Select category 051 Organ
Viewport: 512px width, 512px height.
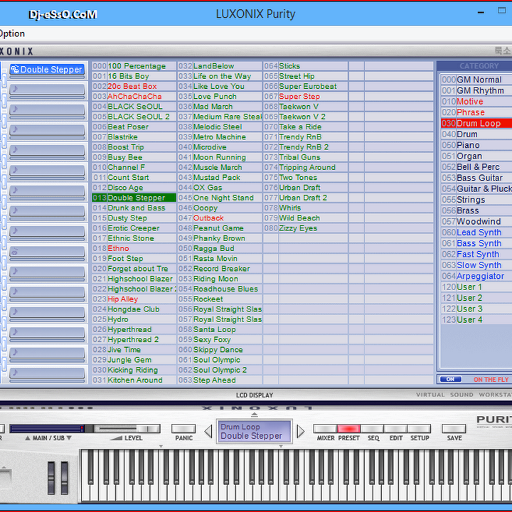click(476, 156)
